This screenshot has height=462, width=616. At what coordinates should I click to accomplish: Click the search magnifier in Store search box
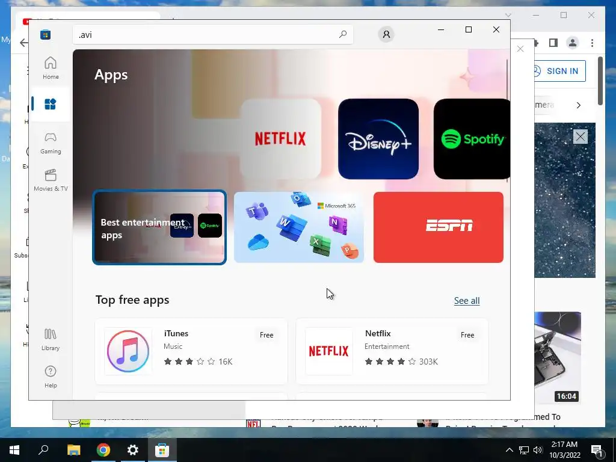coord(342,34)
